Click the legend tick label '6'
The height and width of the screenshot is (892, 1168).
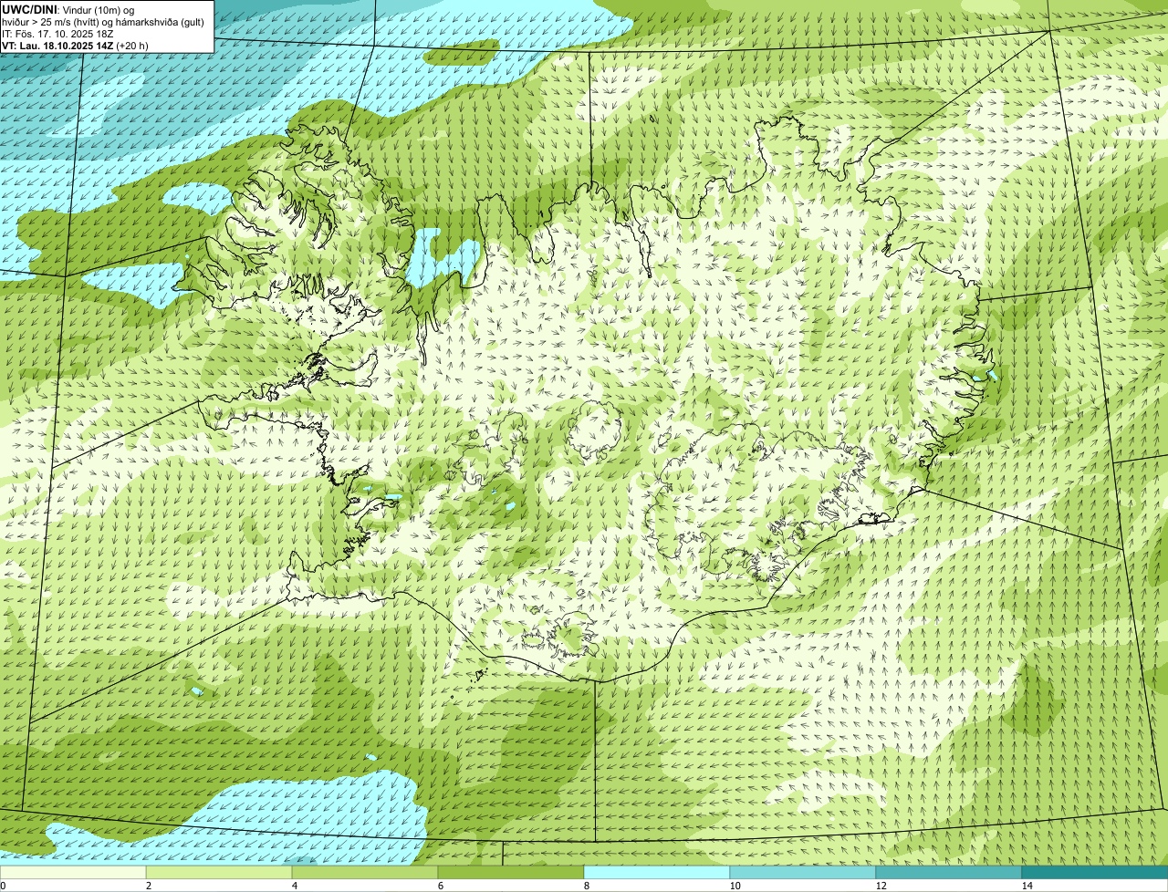(441, 886)
